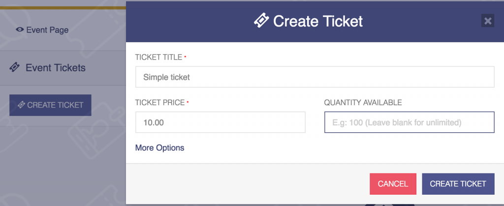Click the red CANCEL button
Viewport: 504px width, 206px height.
tap(393, 184)
